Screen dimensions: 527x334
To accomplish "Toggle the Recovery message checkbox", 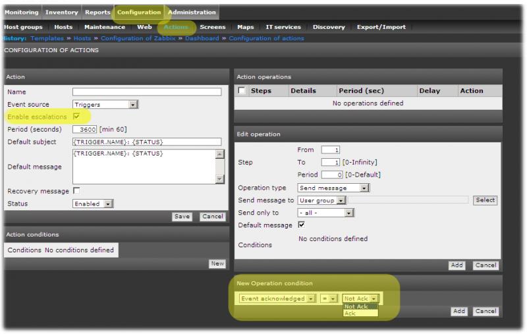I will pos(76,190).
